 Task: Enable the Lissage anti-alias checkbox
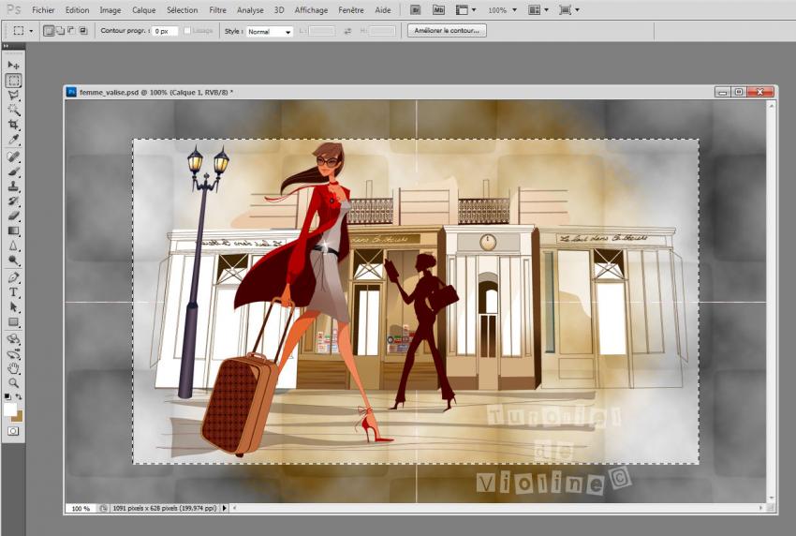(188, 31)
